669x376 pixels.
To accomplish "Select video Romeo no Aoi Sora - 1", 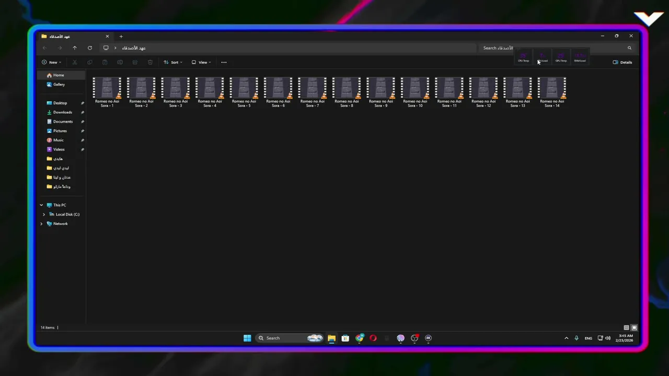I will (x=107, y=92).
